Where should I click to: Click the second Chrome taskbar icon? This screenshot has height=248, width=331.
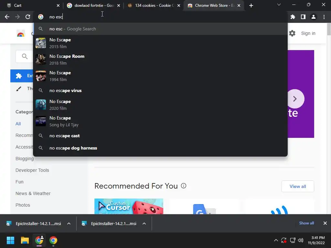(x=53, y=240)
